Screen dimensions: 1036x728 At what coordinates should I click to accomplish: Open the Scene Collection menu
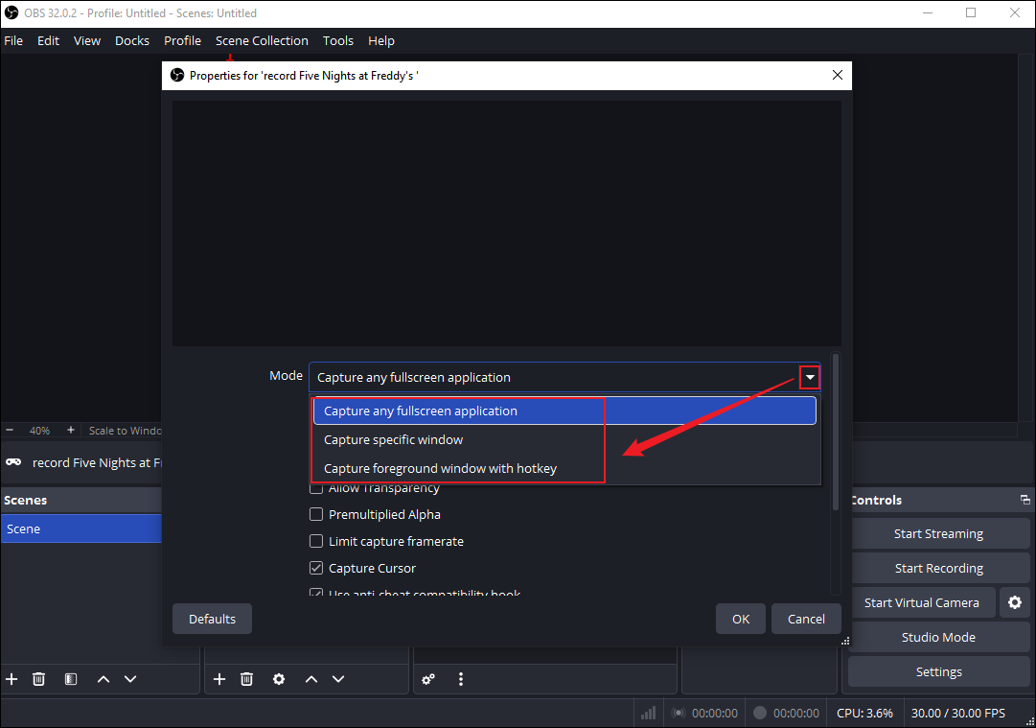(262, 40)
